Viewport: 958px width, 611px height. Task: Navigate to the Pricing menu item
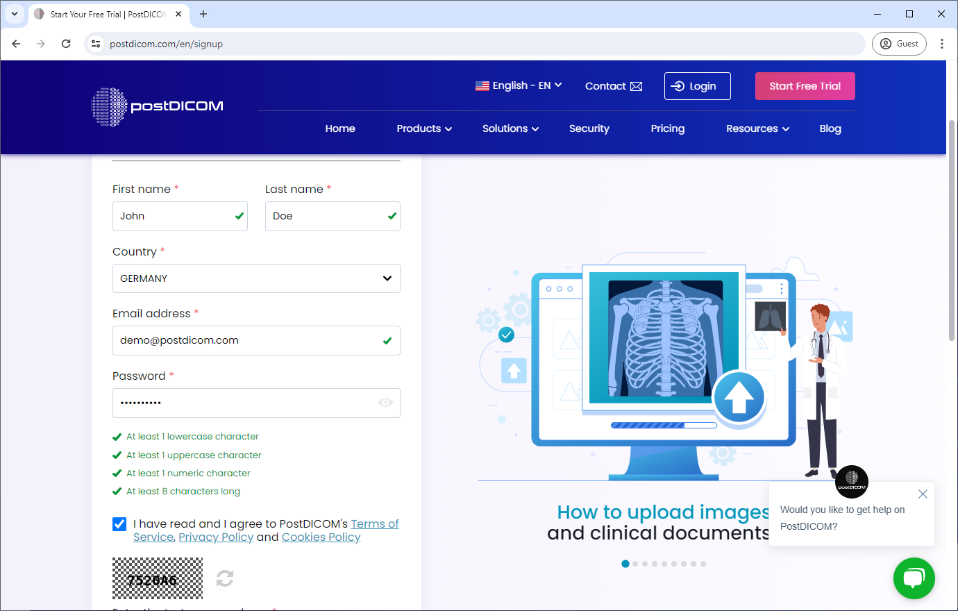(667, 128)
